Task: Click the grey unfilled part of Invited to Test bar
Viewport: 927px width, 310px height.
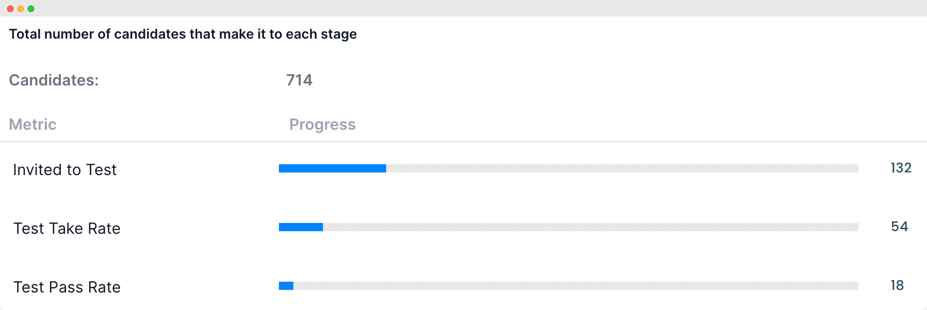Action: 622,168
